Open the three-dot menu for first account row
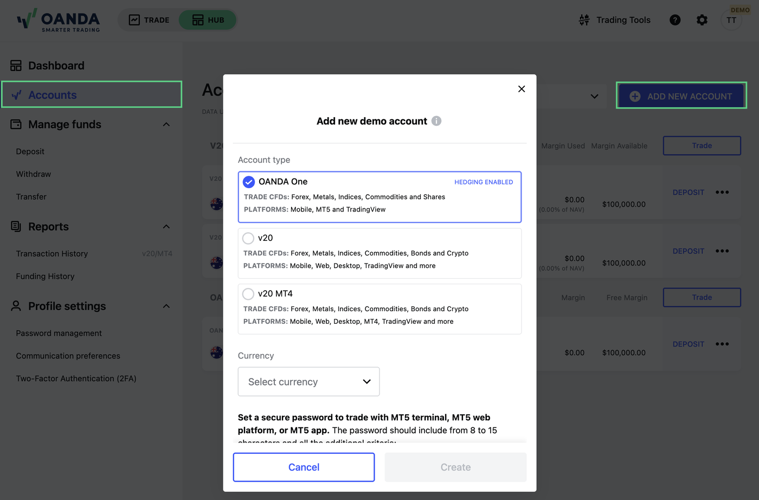This screenshot has width=759, height=500. point(722,193)
